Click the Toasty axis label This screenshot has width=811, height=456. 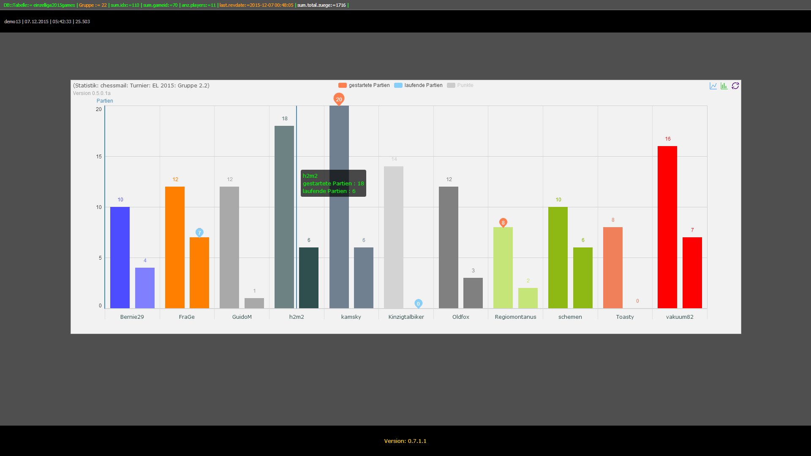point(625,317)
